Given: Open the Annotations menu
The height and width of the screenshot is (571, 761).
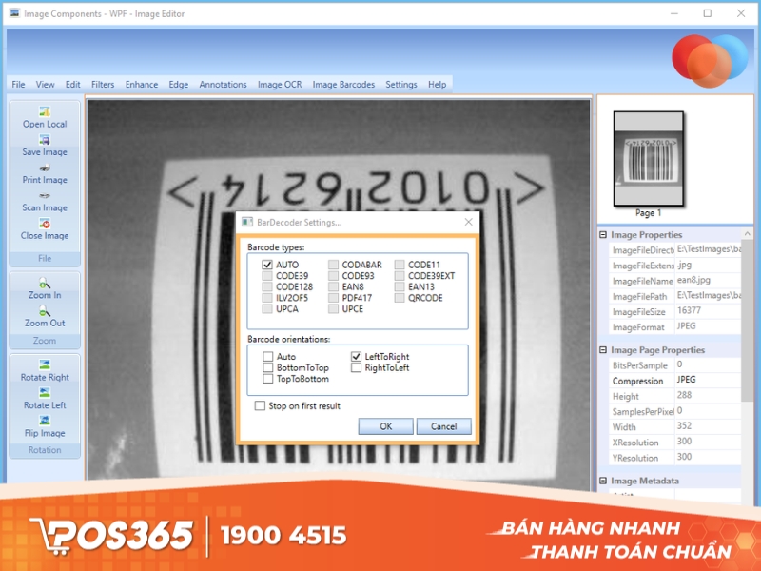Looking at the screenshot, I should click(x=223, y=84).
